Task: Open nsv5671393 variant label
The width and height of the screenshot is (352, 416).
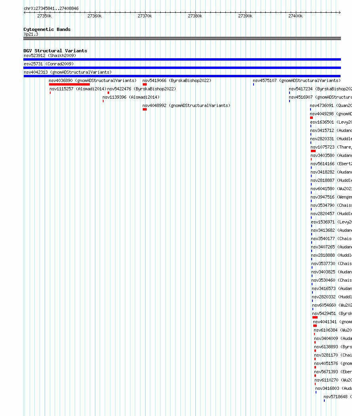Action: 333,372
